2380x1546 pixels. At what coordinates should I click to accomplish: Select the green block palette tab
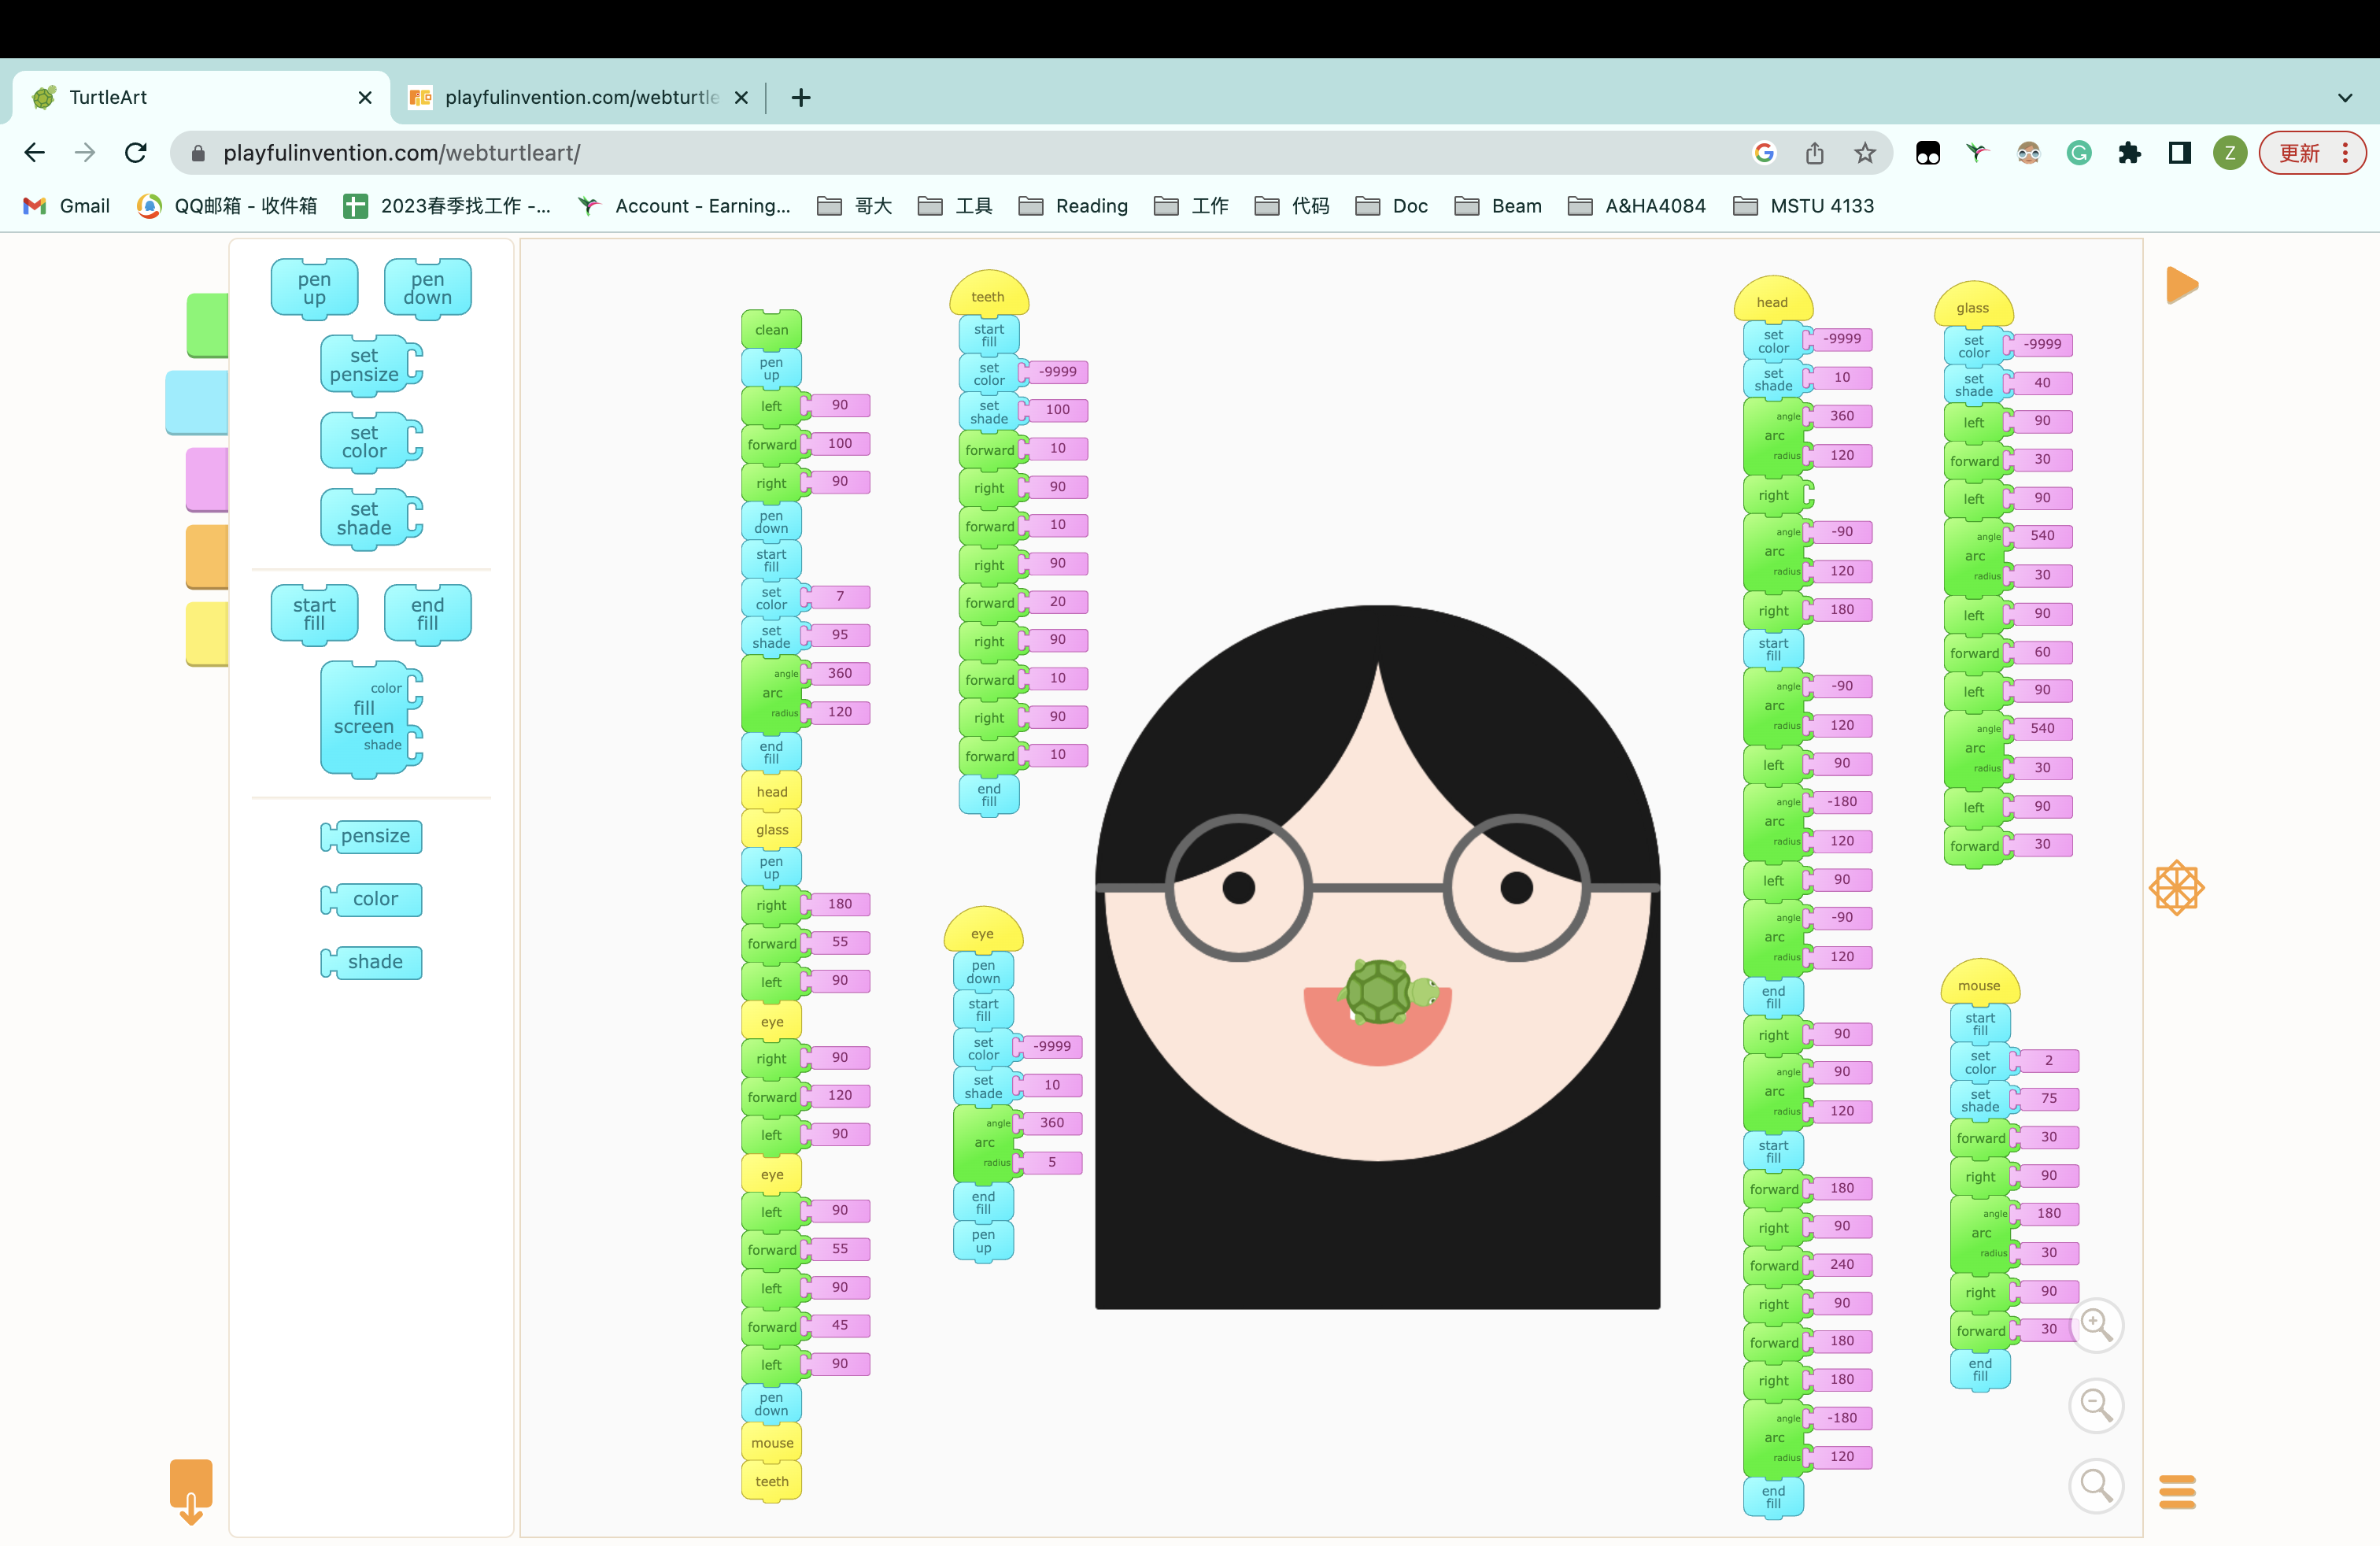[x=207, y=325]
